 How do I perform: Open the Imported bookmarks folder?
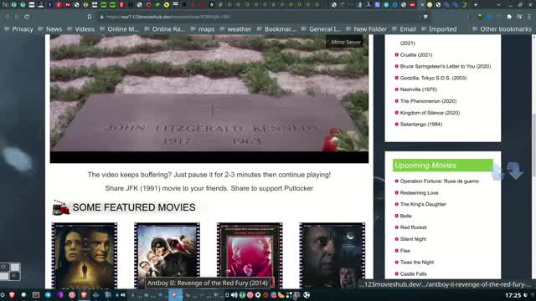click(x=439, y=29)
